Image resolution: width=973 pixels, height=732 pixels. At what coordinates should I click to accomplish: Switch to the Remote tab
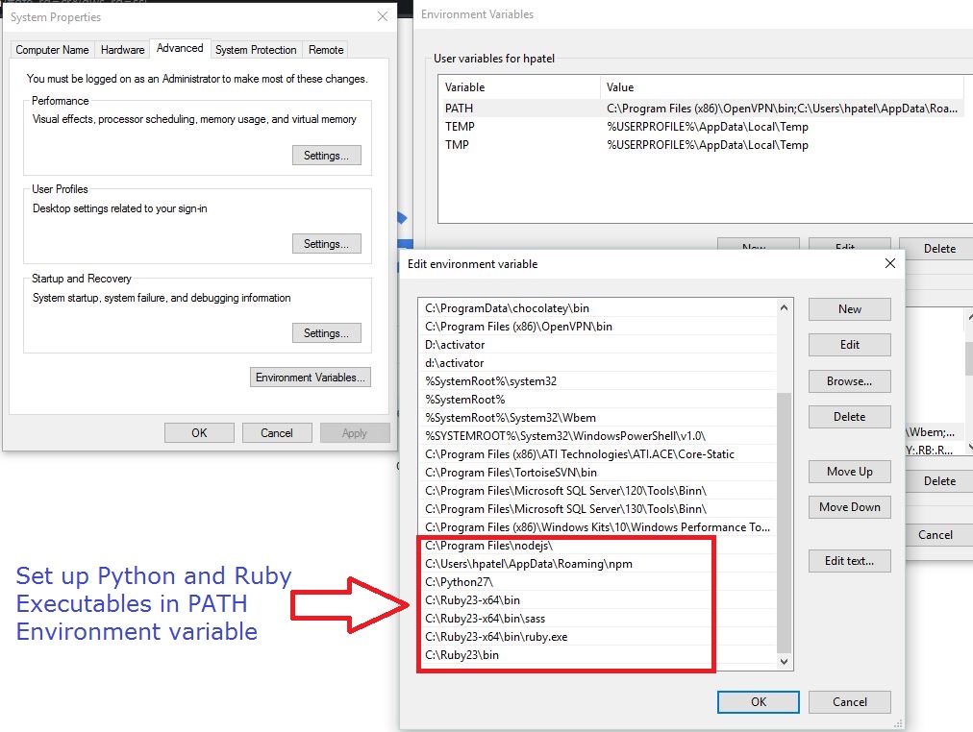(x=325, y=49)
